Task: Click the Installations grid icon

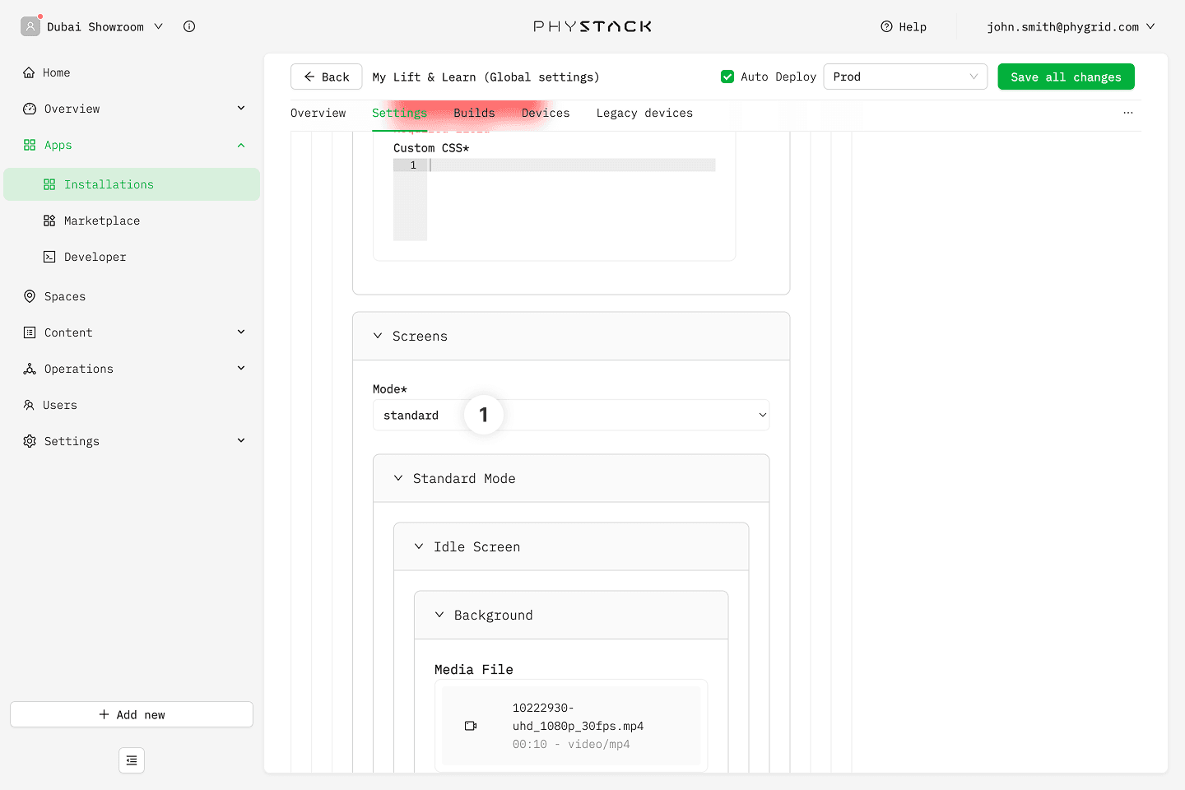Action: (x=49, y=184)
